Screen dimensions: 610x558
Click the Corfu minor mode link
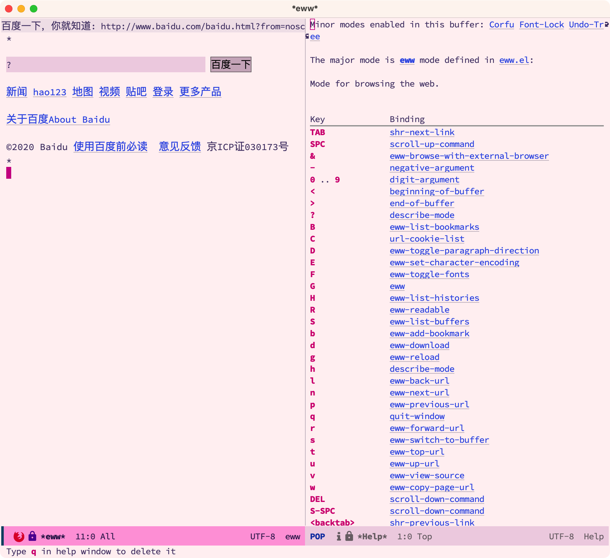[502, 25]
